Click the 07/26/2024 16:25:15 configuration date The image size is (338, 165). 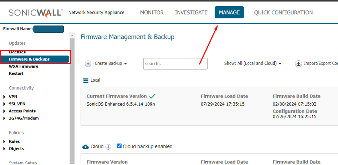click(295, 117)
